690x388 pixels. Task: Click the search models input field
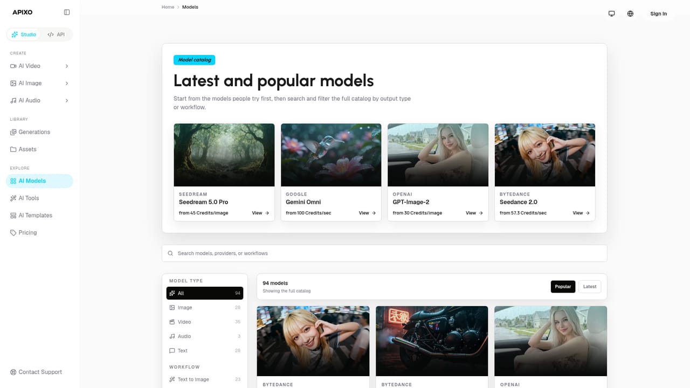(x=384, y=253)
